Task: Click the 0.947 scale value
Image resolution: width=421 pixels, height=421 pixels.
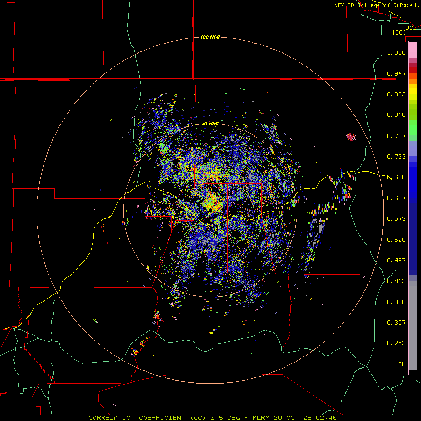Action: (x=396, y=73)
